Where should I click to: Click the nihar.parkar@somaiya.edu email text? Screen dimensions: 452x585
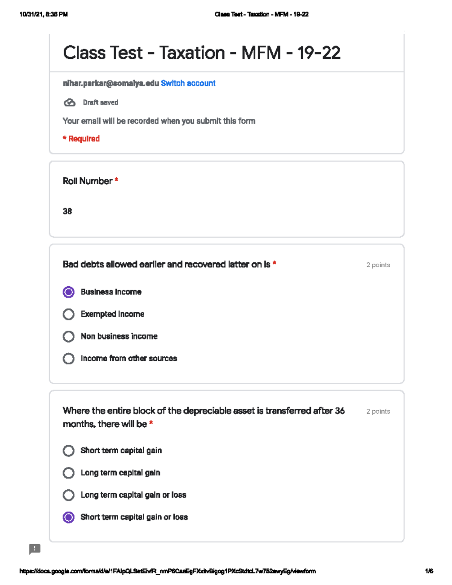click(111, 83)
